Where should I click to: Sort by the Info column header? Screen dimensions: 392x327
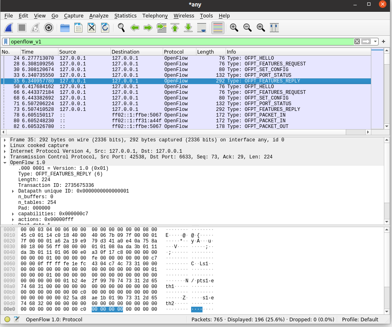coord(298,52)
